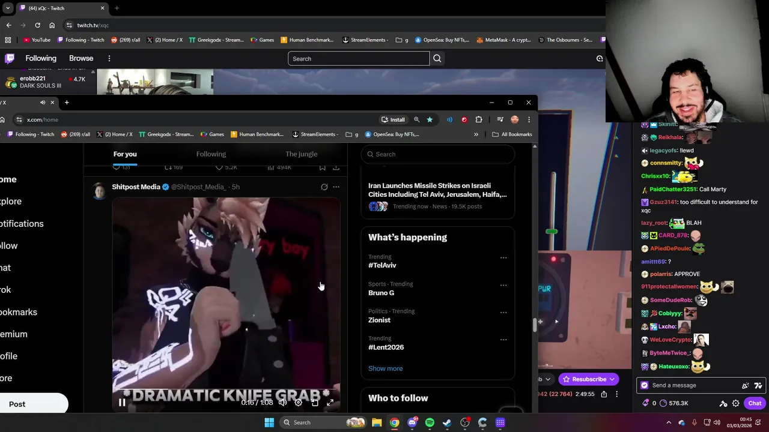Image resolution: width=769 pixels, height=432 pixels.
Task: Open Discord from the taskbar
Action: 412,422
